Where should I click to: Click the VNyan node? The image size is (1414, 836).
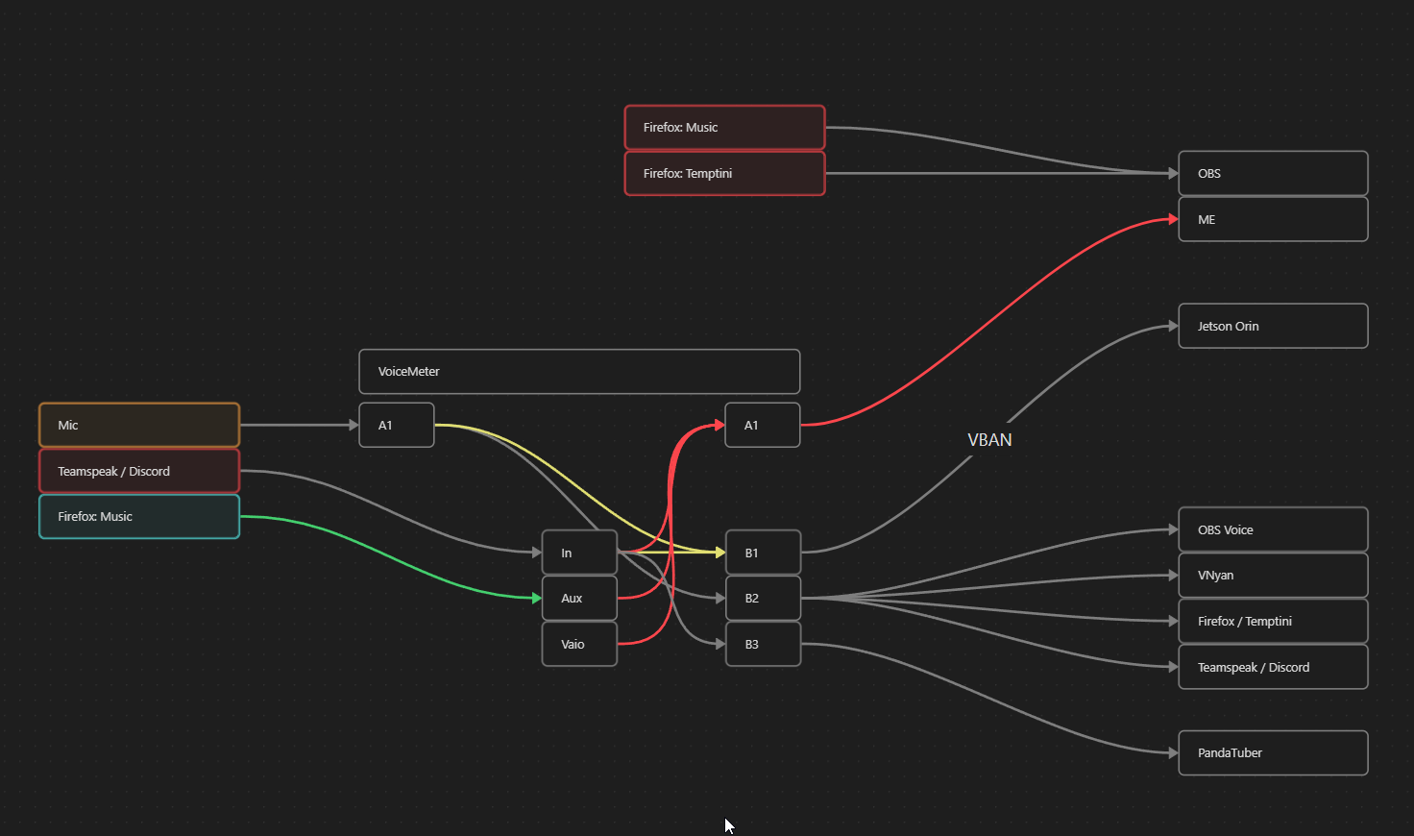(x=1272, y=575)
